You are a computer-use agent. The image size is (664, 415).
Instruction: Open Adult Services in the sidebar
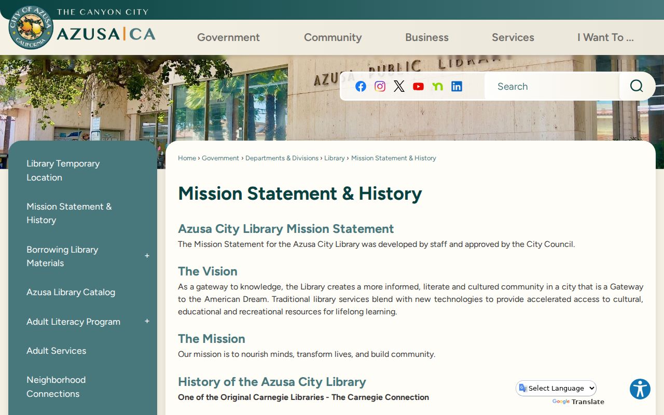point(56,351)
